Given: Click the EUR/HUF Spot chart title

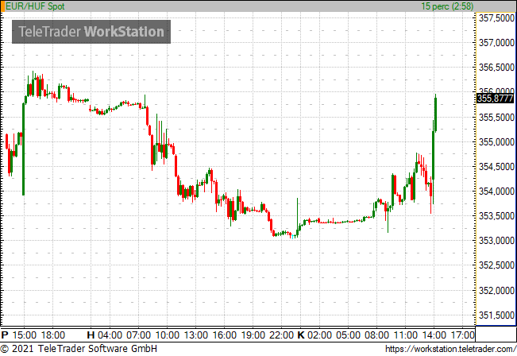Looking at the screenshot, I should (35, 6).
